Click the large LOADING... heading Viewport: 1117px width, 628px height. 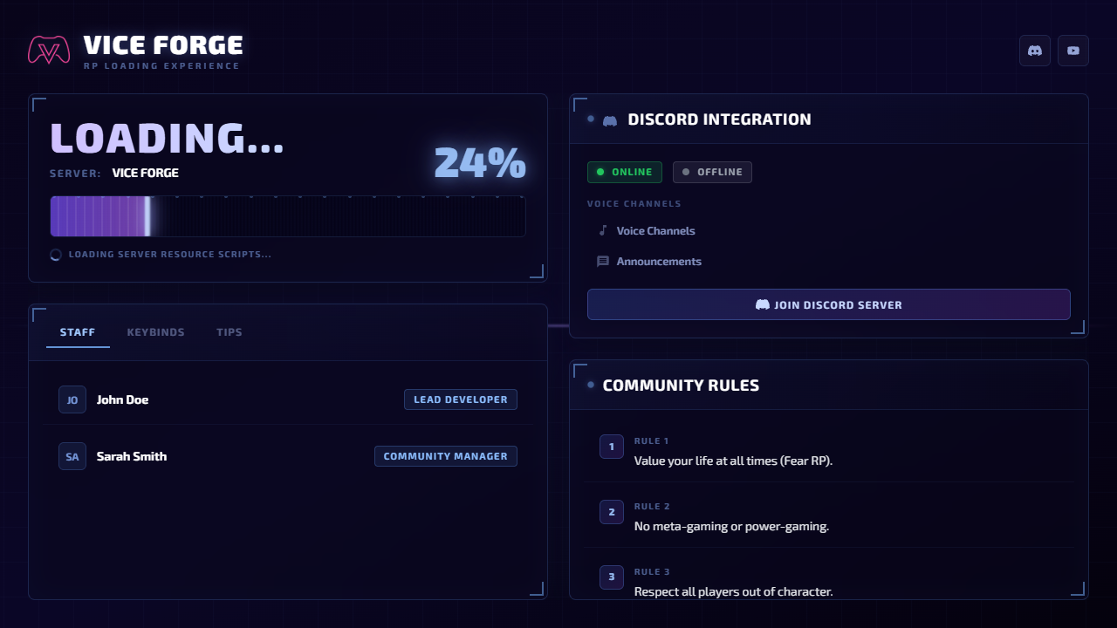click(167, 138)
